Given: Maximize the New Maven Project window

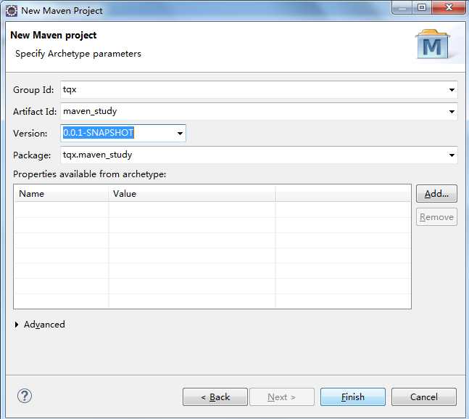Looking at the screenshot, I should [422, 7].
